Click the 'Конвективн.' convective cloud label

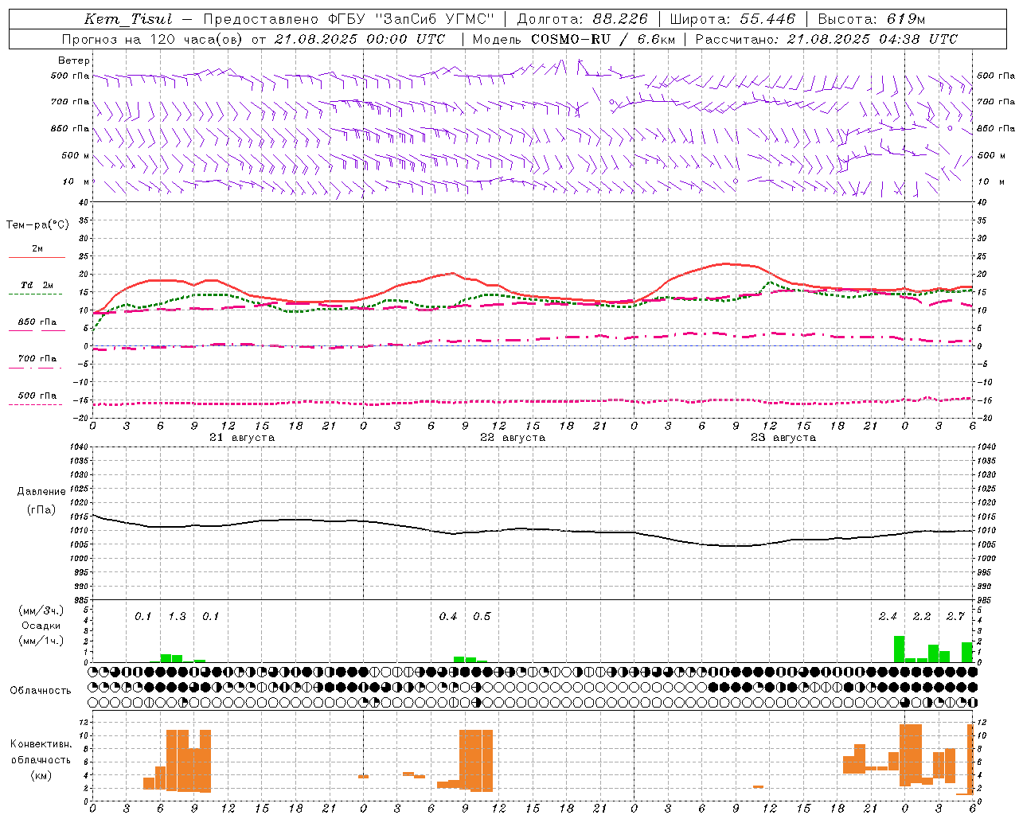coord(41,744)
